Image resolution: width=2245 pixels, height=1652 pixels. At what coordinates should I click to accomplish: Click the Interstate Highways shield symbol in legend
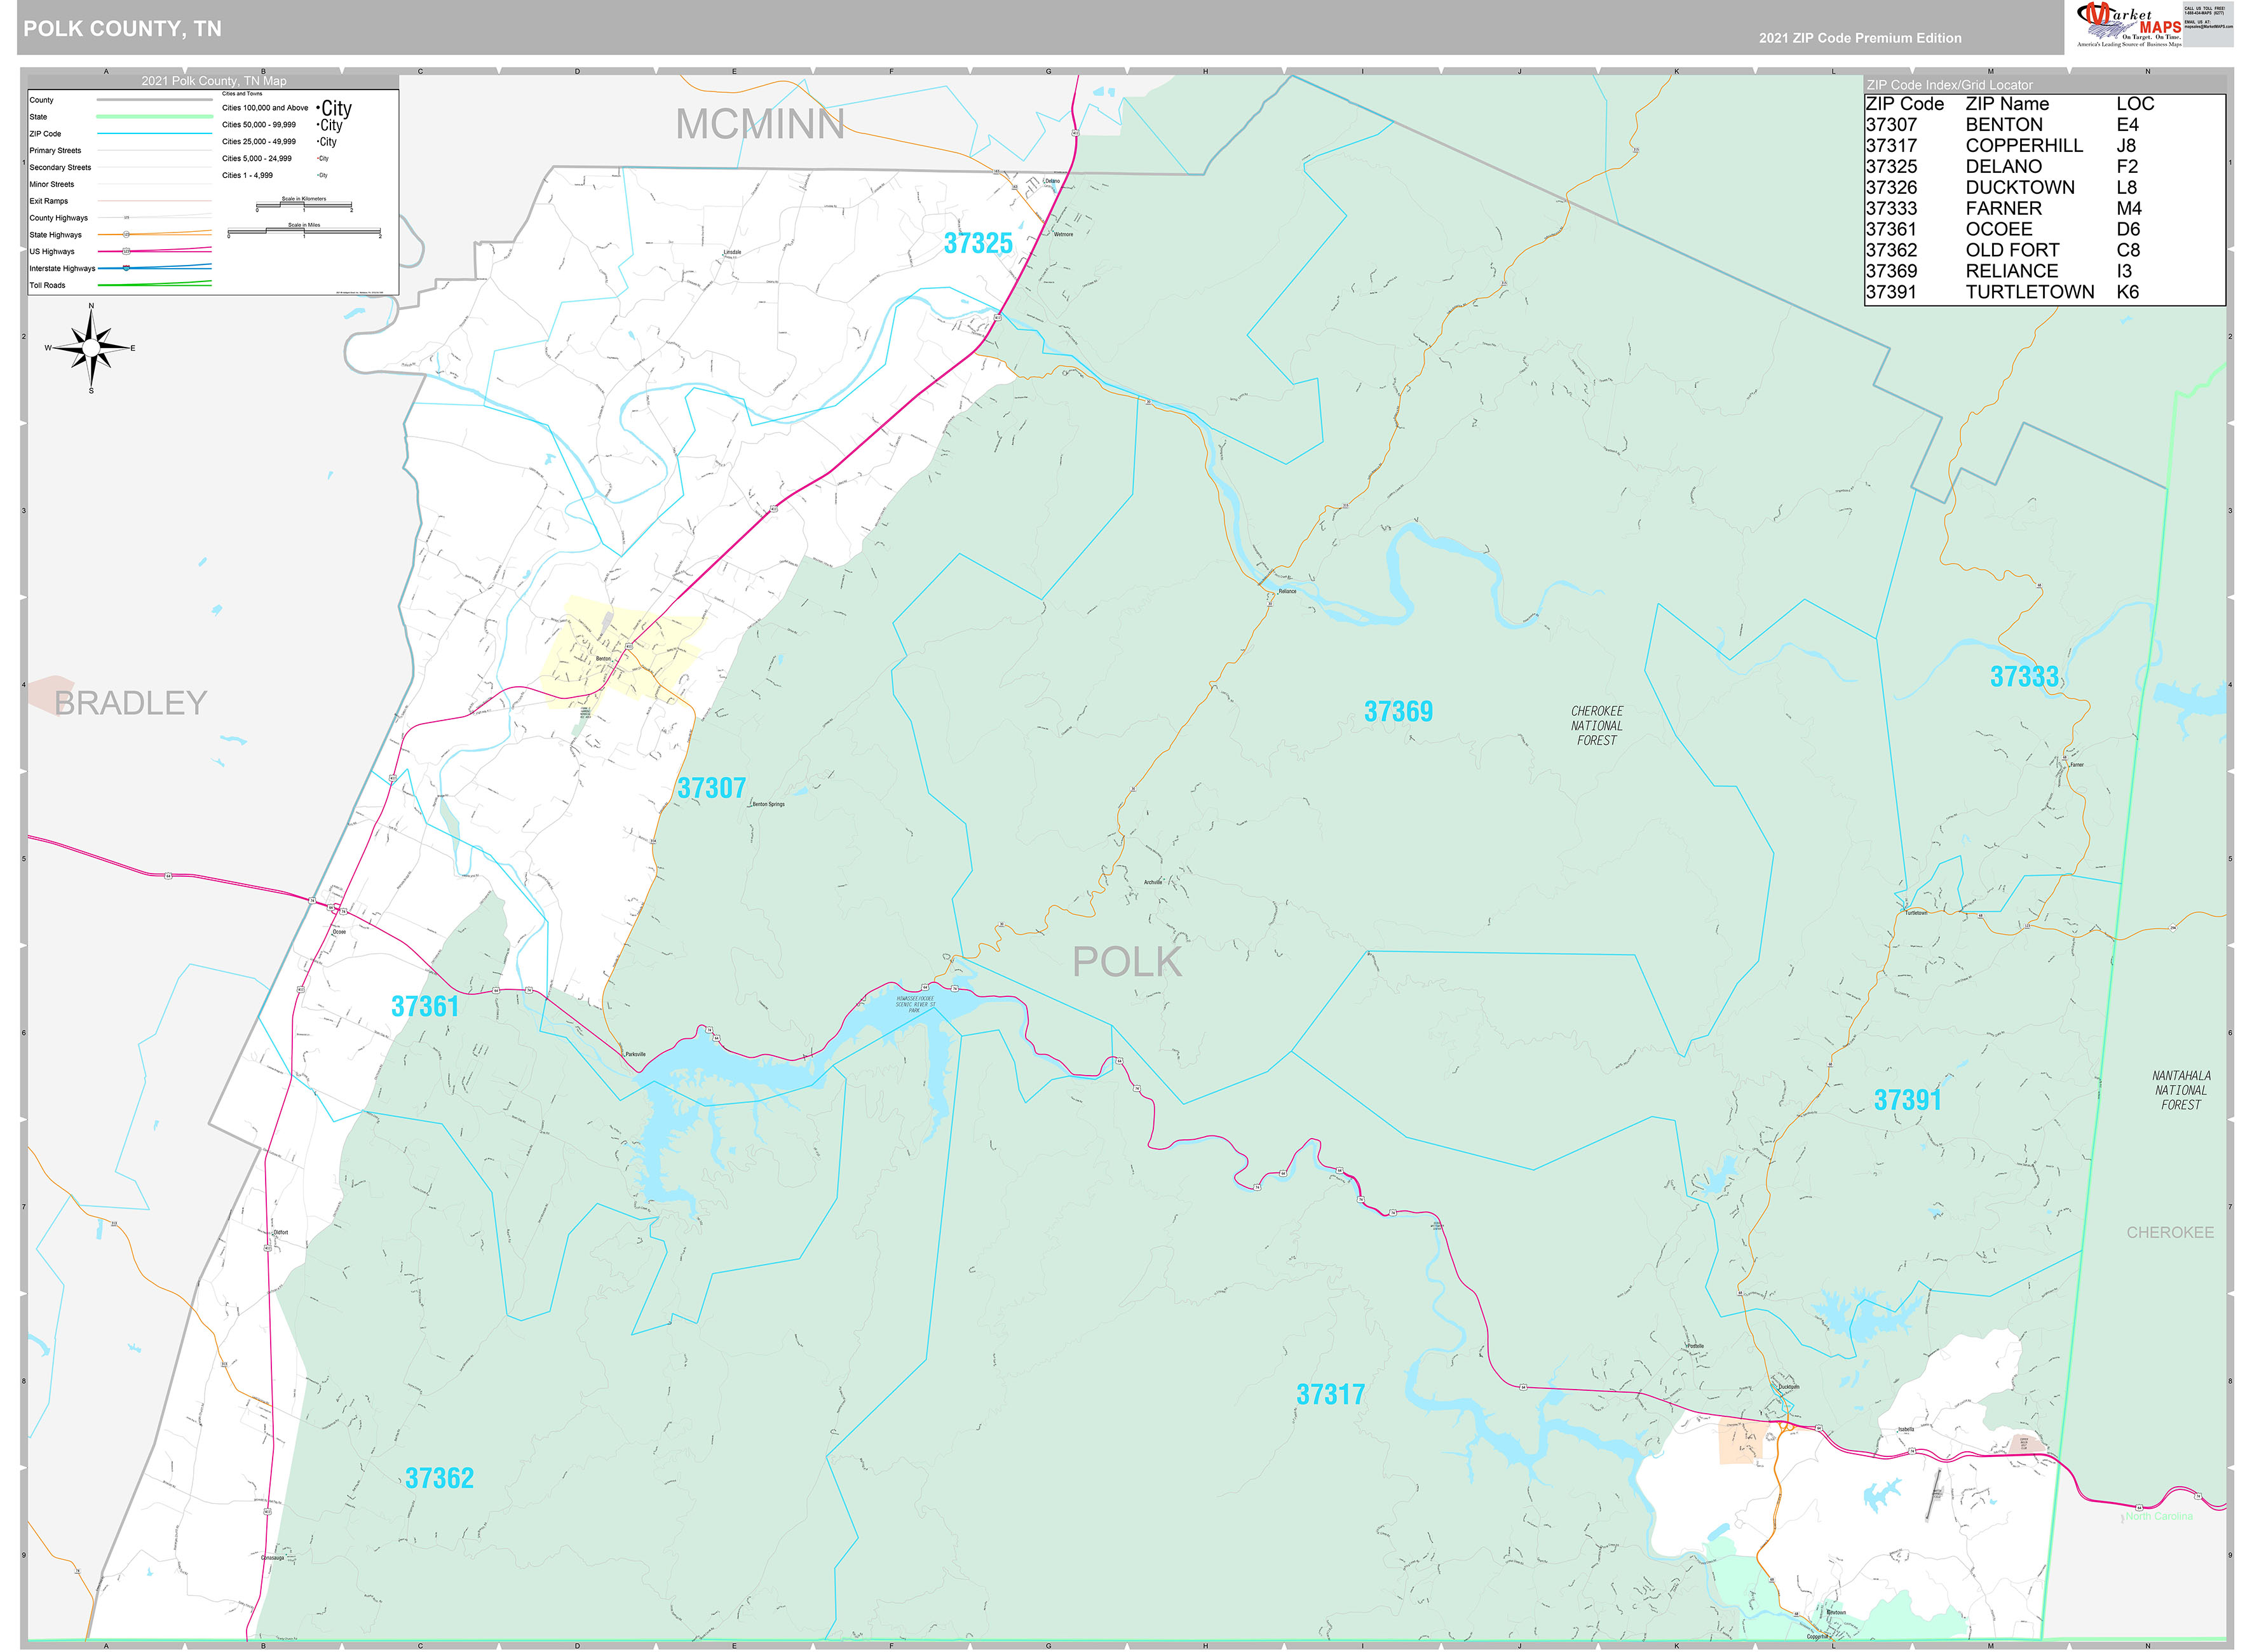coord(127,268)
